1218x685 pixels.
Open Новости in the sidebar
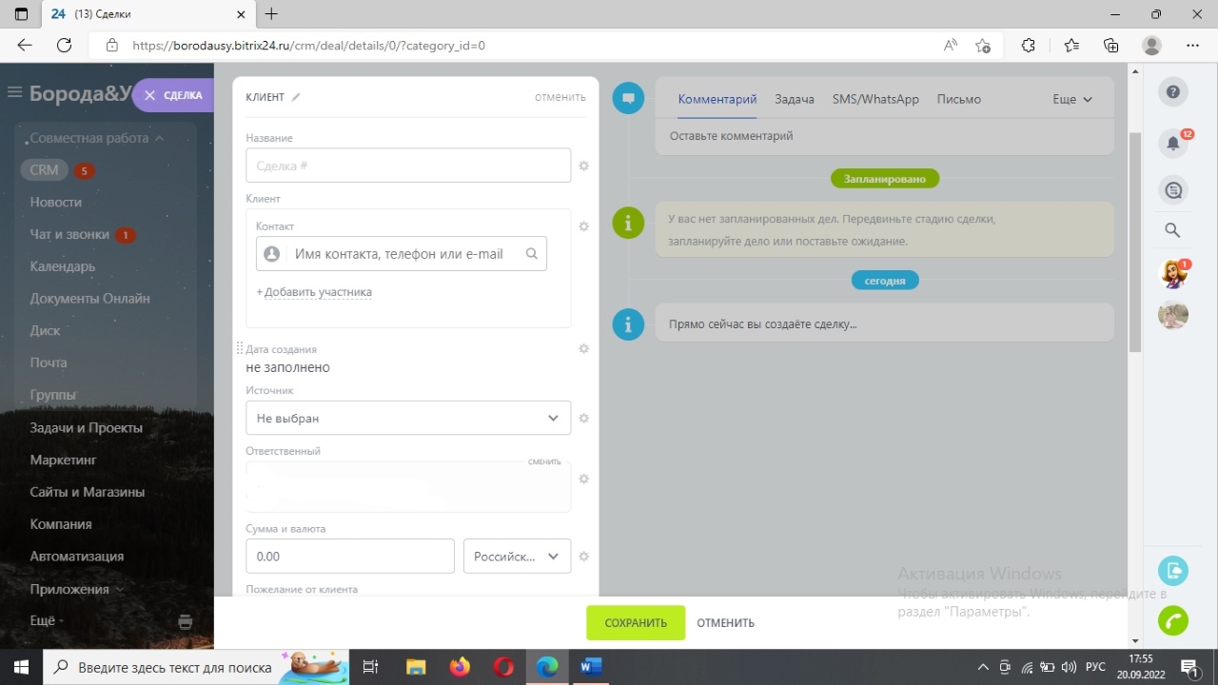point(56,202)
